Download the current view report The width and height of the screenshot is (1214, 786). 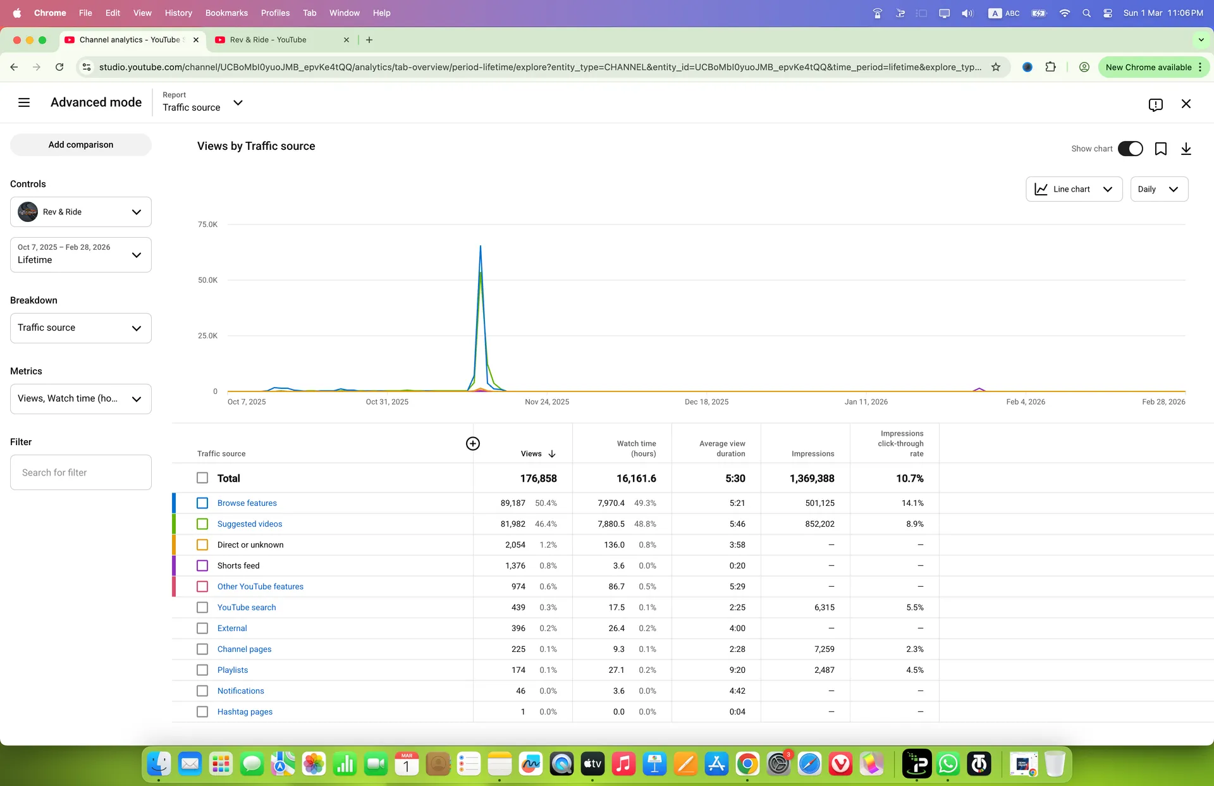tap(1186, 149)
